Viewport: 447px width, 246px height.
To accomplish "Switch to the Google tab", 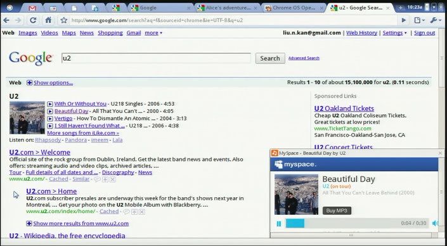I will 160,8.
